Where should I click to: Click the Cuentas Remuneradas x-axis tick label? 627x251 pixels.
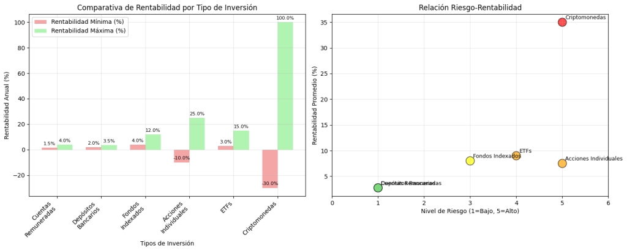tap(45, 220)
